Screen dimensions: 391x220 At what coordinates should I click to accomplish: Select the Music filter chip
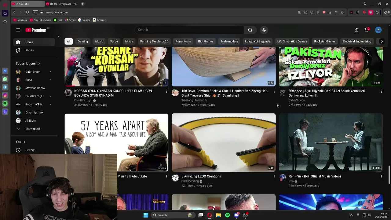coord(99,41)
